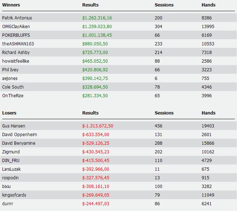Click Results header in Winners table

91,5
